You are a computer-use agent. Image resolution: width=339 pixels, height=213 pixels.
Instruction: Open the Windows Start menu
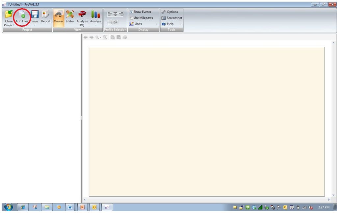(9, 207)
